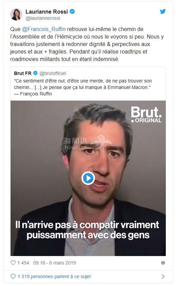Open the @Francois_Ruffin mention link
Screen dimensions: 176x286
pyautogui.click(x=44, y=29)
